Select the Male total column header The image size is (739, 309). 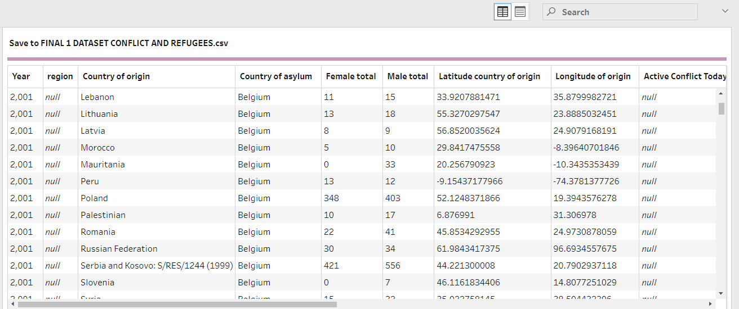pos(408,76)
